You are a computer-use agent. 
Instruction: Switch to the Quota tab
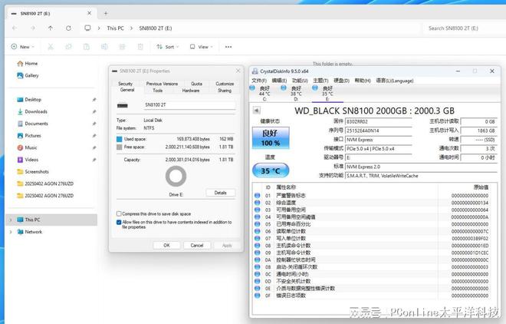coord(196,84)
